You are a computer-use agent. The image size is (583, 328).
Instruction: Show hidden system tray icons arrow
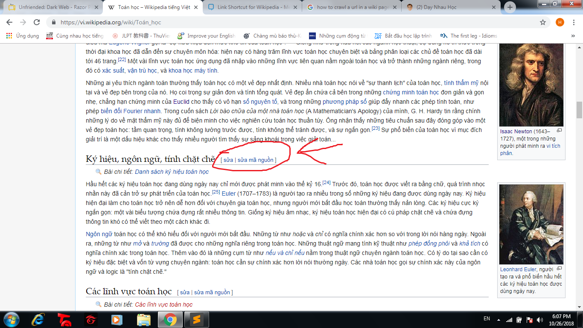click(x=498, y=319)
